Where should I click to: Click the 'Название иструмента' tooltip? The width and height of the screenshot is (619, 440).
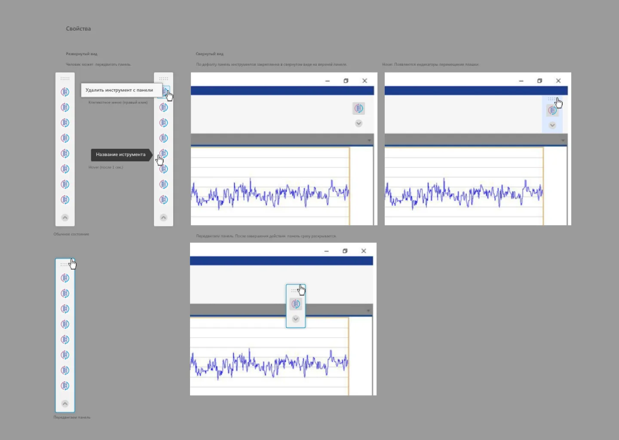(x=121, y=155)
